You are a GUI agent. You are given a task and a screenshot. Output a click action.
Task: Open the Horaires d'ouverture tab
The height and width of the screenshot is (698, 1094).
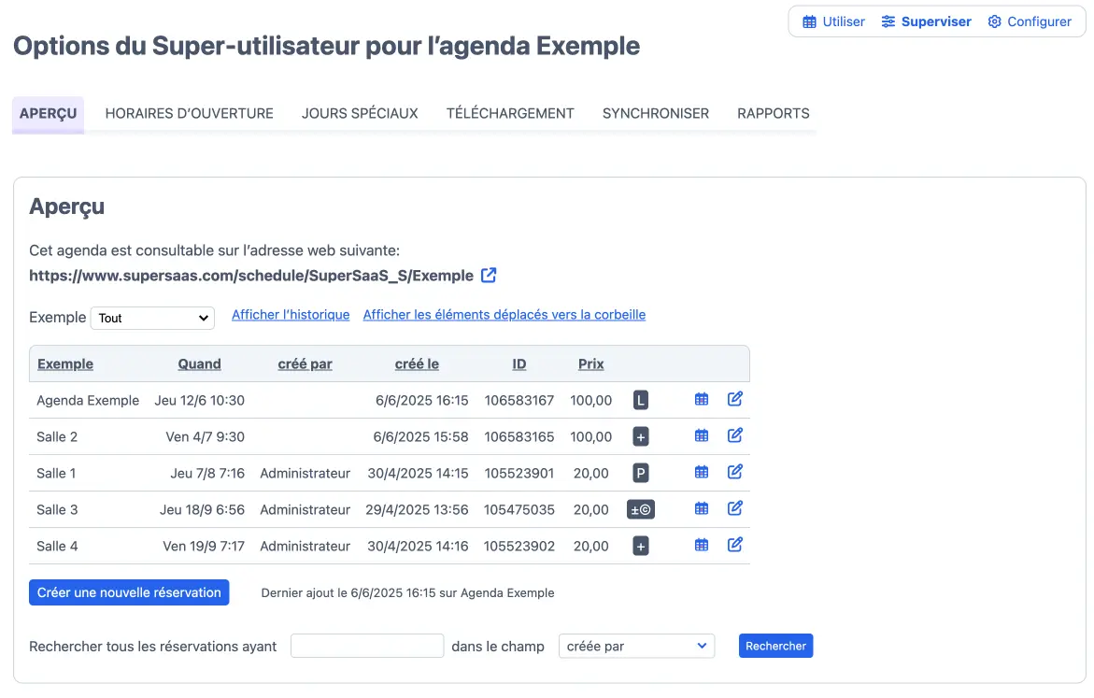[x=189, y=114]
